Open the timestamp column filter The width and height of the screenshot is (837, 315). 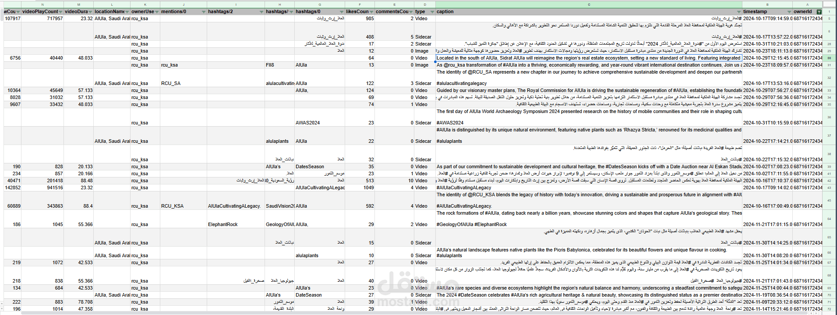pos(789,12)
